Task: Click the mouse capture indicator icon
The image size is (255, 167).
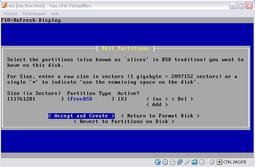Action: tap(212, 162)
